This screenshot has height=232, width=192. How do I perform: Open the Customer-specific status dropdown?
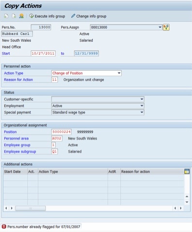[142, 99]
